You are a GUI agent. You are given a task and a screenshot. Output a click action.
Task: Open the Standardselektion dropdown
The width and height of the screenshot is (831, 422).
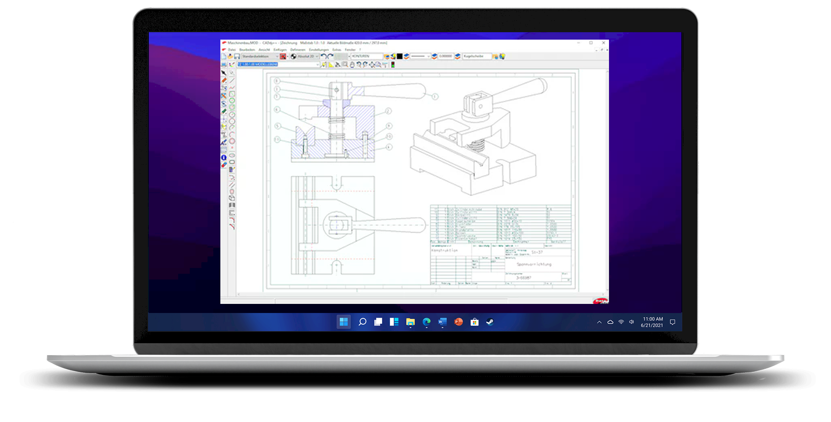point(277,57)
